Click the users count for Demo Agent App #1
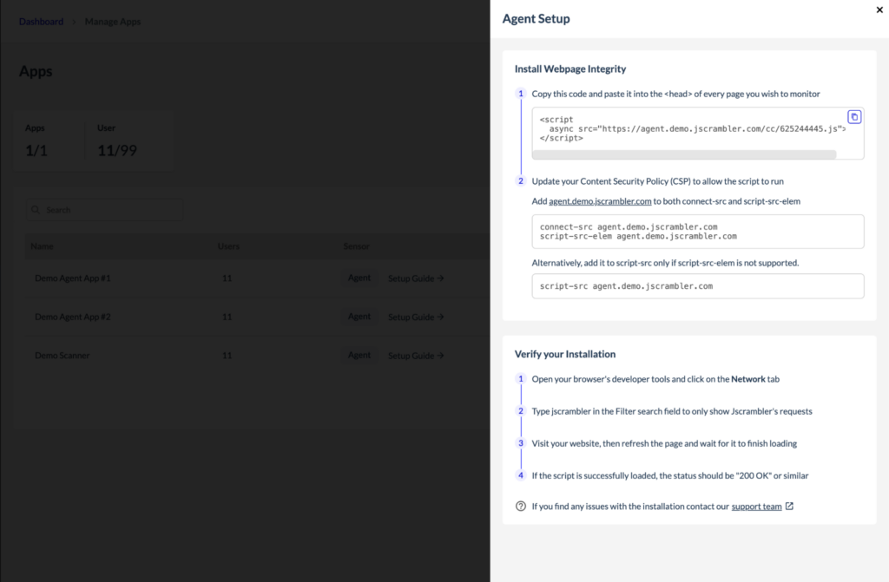 (227, 278)
